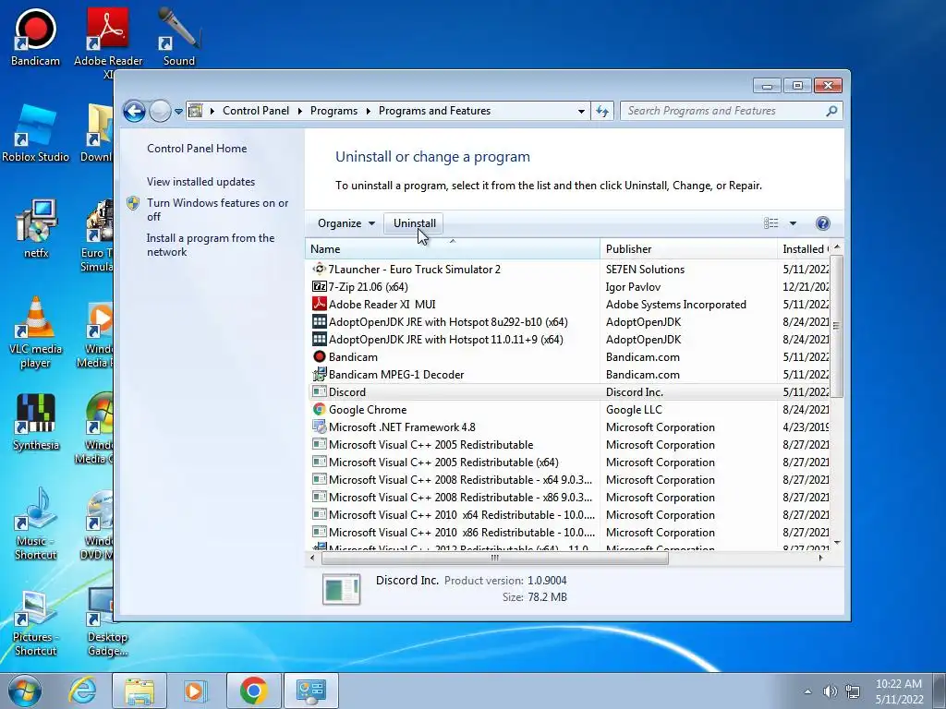This screenshot has width=946, height=709.
Task: Click the 7-Zip program icon
Action: (x=319, y=287)
